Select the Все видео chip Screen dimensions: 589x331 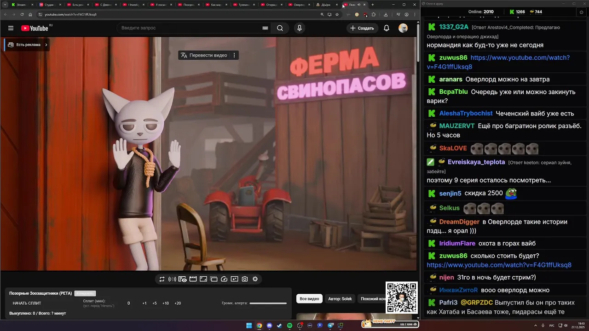click(309, 299)
